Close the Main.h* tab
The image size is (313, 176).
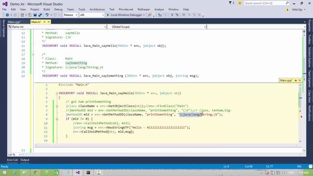pos(48,22)
